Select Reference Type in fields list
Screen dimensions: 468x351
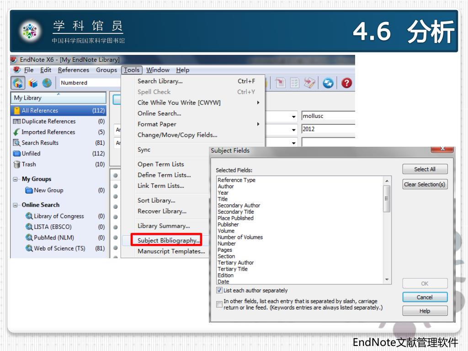pyautogui.click(x=236, y=180)
